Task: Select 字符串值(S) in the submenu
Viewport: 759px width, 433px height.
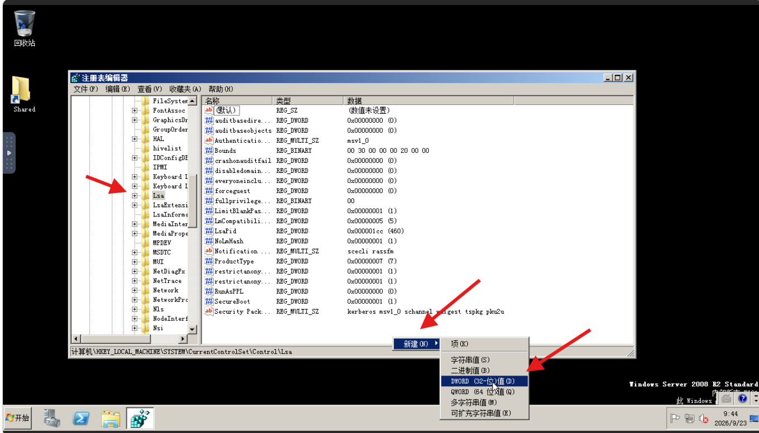Action: tap(484, 360)
